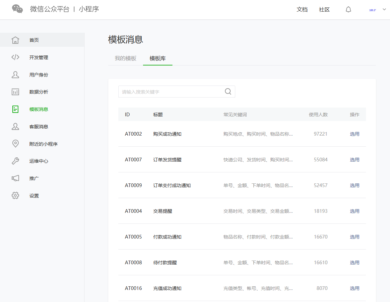
Task: Click the AT0009 template ID
Action: [x=133, y=185]
